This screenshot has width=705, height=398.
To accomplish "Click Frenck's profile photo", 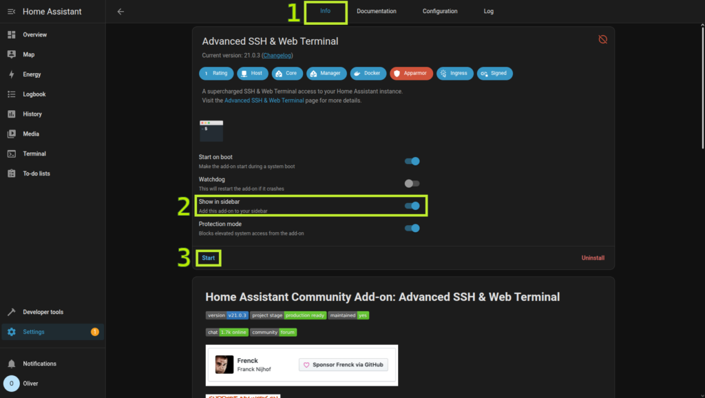I will click(x=224, y=365).
